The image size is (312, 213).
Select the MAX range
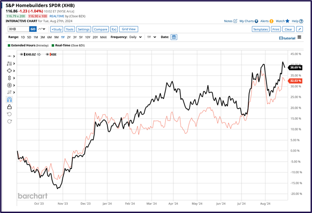[104, 37]
